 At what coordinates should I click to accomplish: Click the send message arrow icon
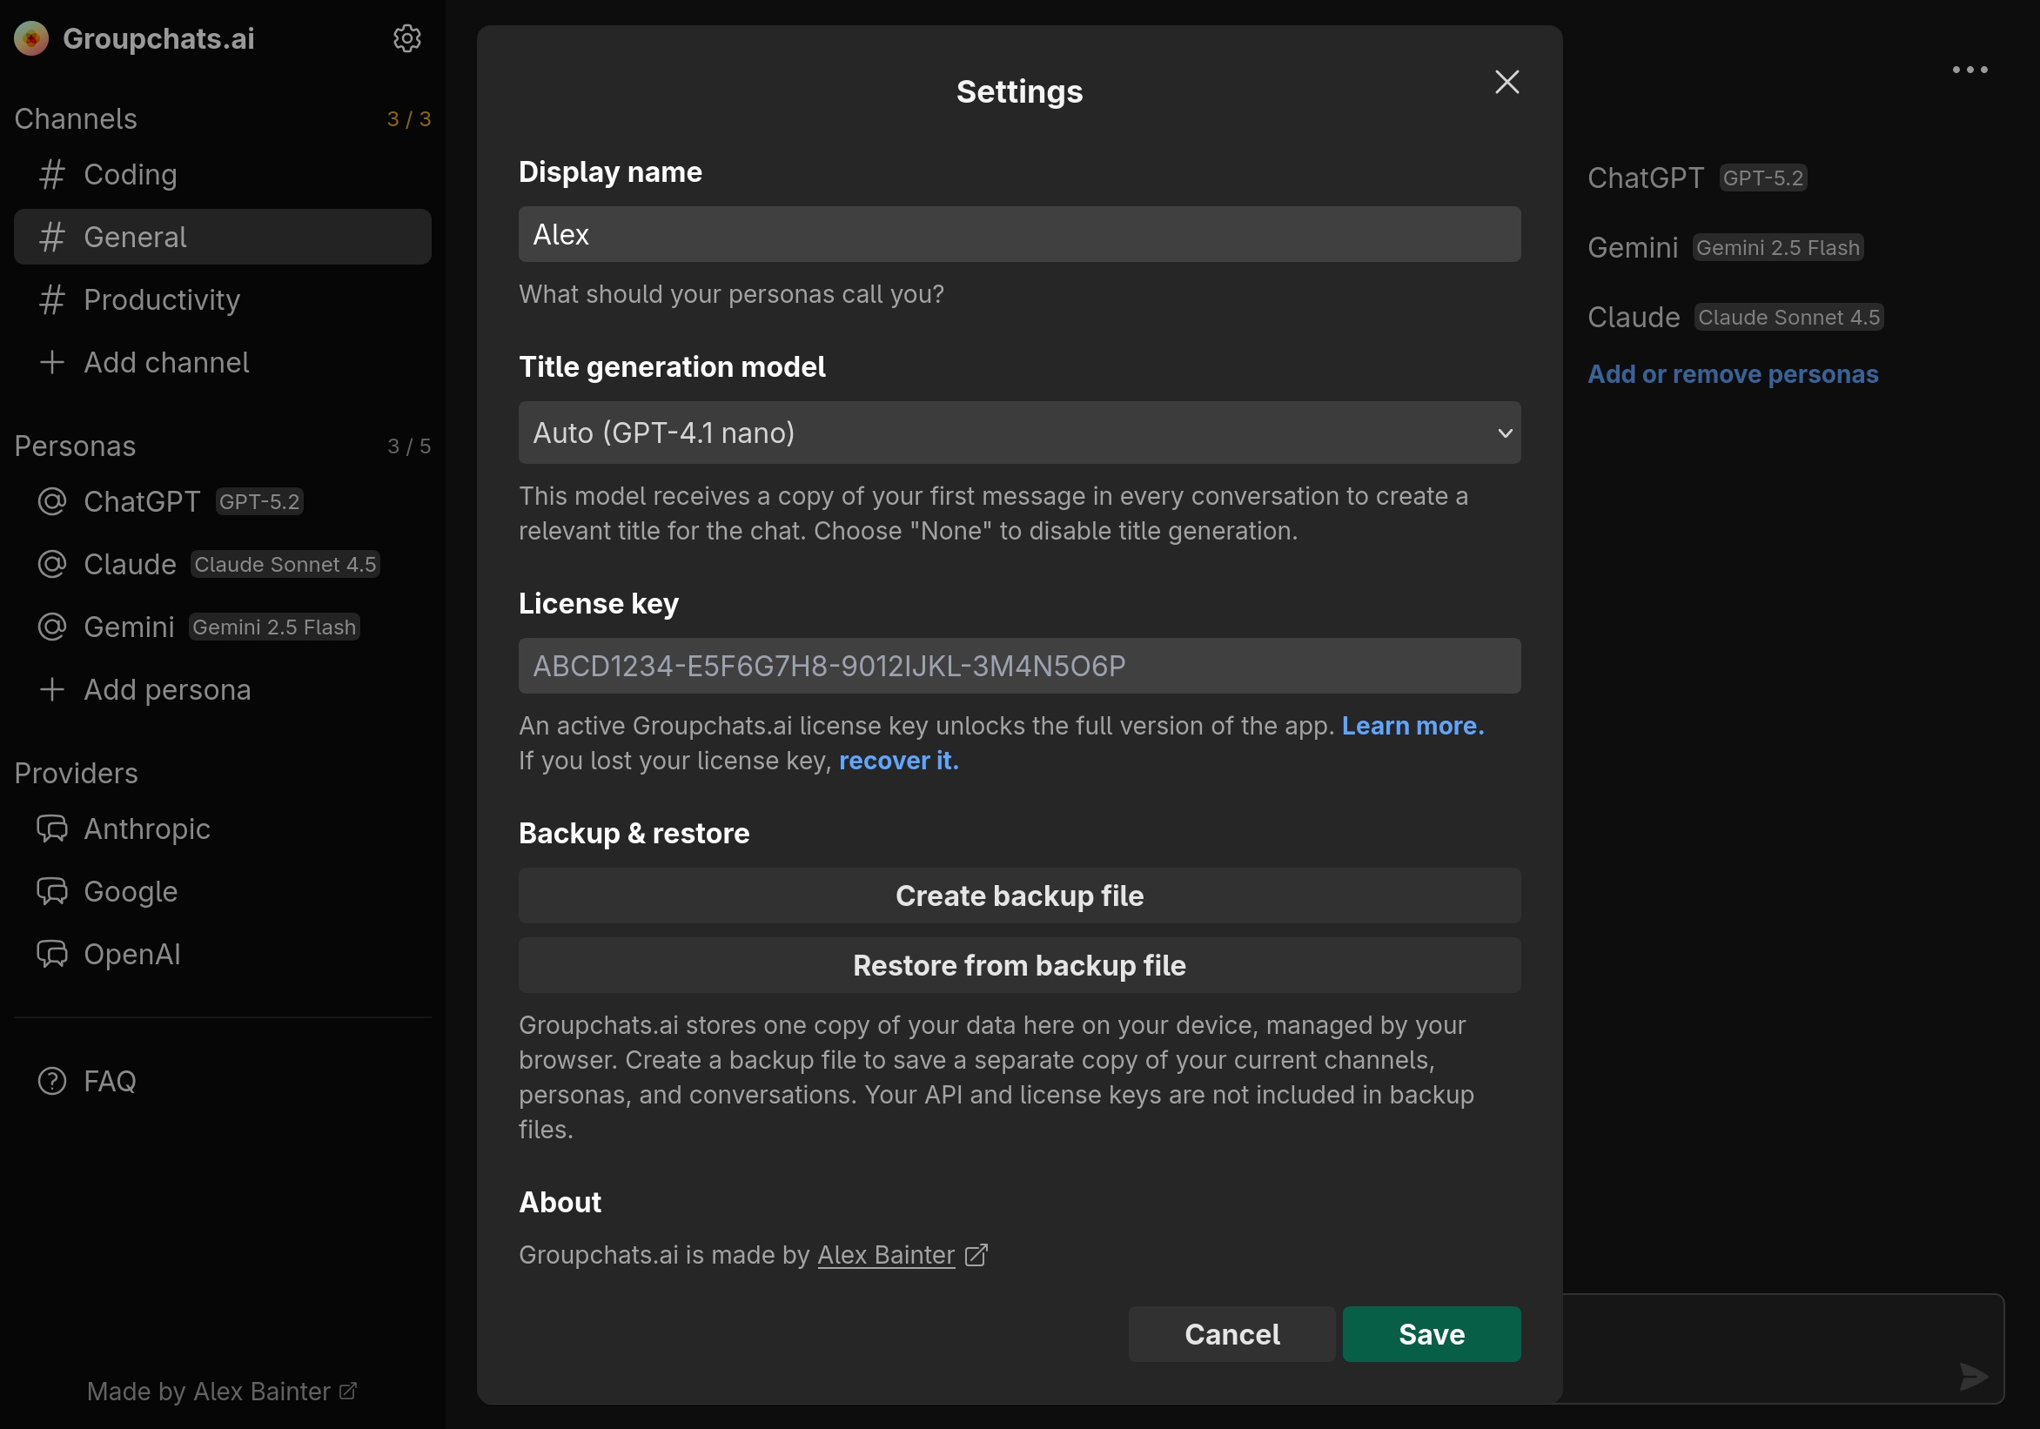1973,1376
